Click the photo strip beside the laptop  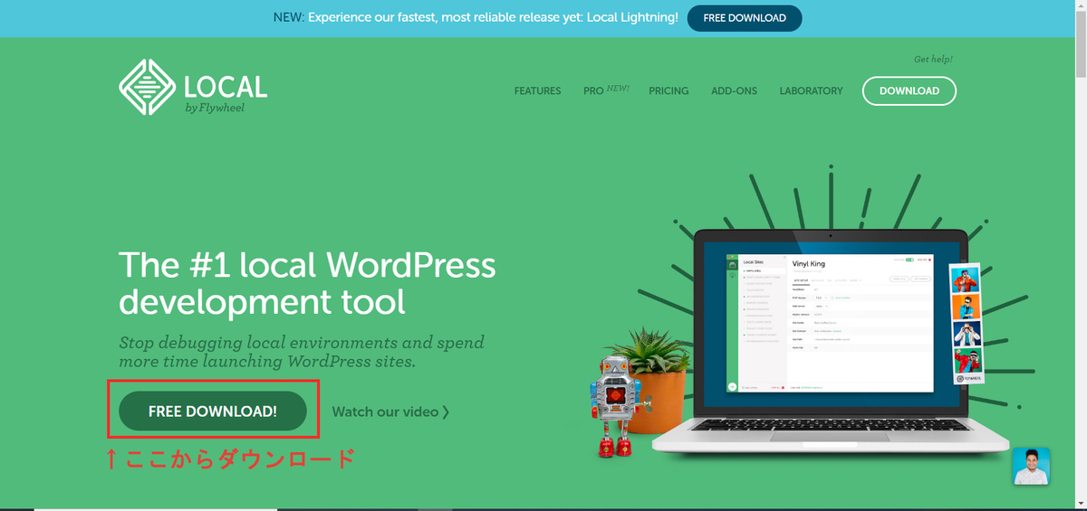(967, 325)
